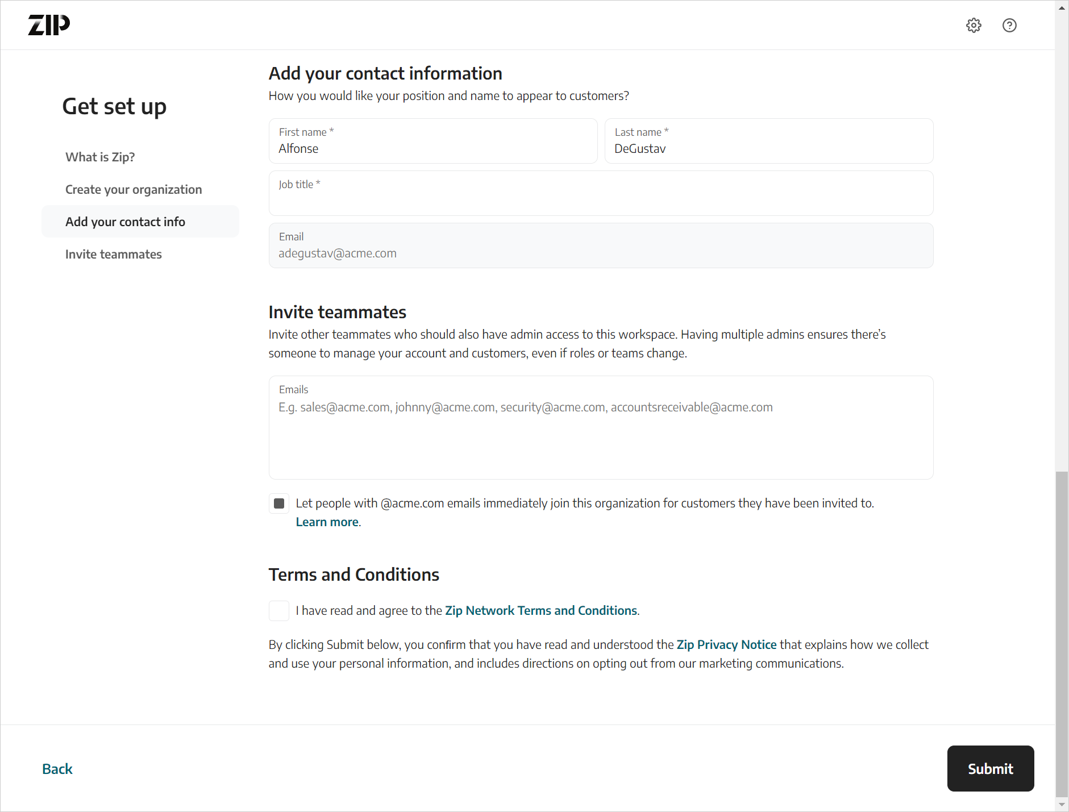Switch to the Invite teammates step
1069x812 pixels.
(113, 254)
